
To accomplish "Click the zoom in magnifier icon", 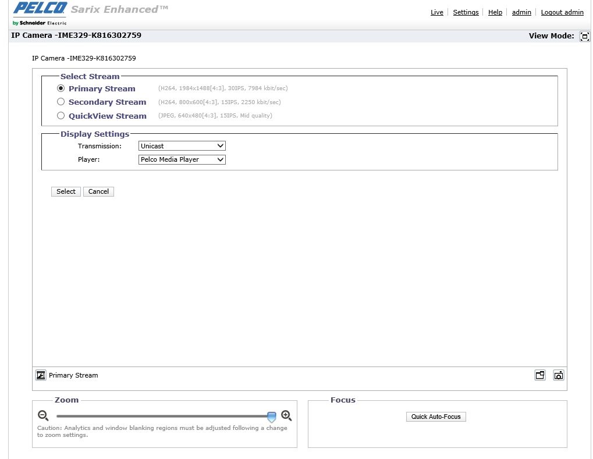I will tap(286, 415).
